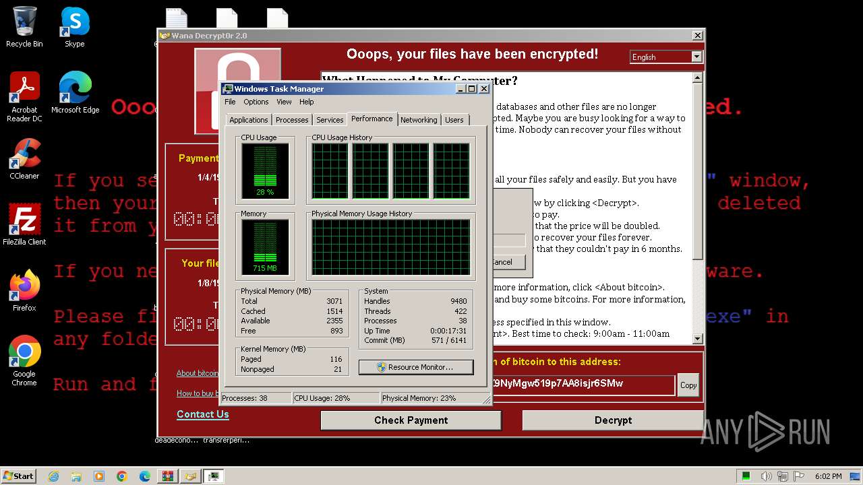Switch to the Users tab

(x=454, y=120)
